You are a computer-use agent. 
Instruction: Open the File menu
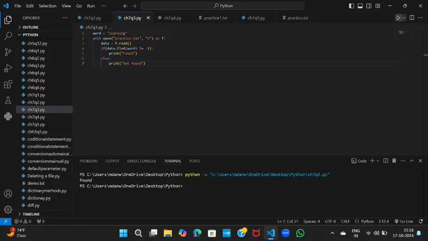click(18, 6)
